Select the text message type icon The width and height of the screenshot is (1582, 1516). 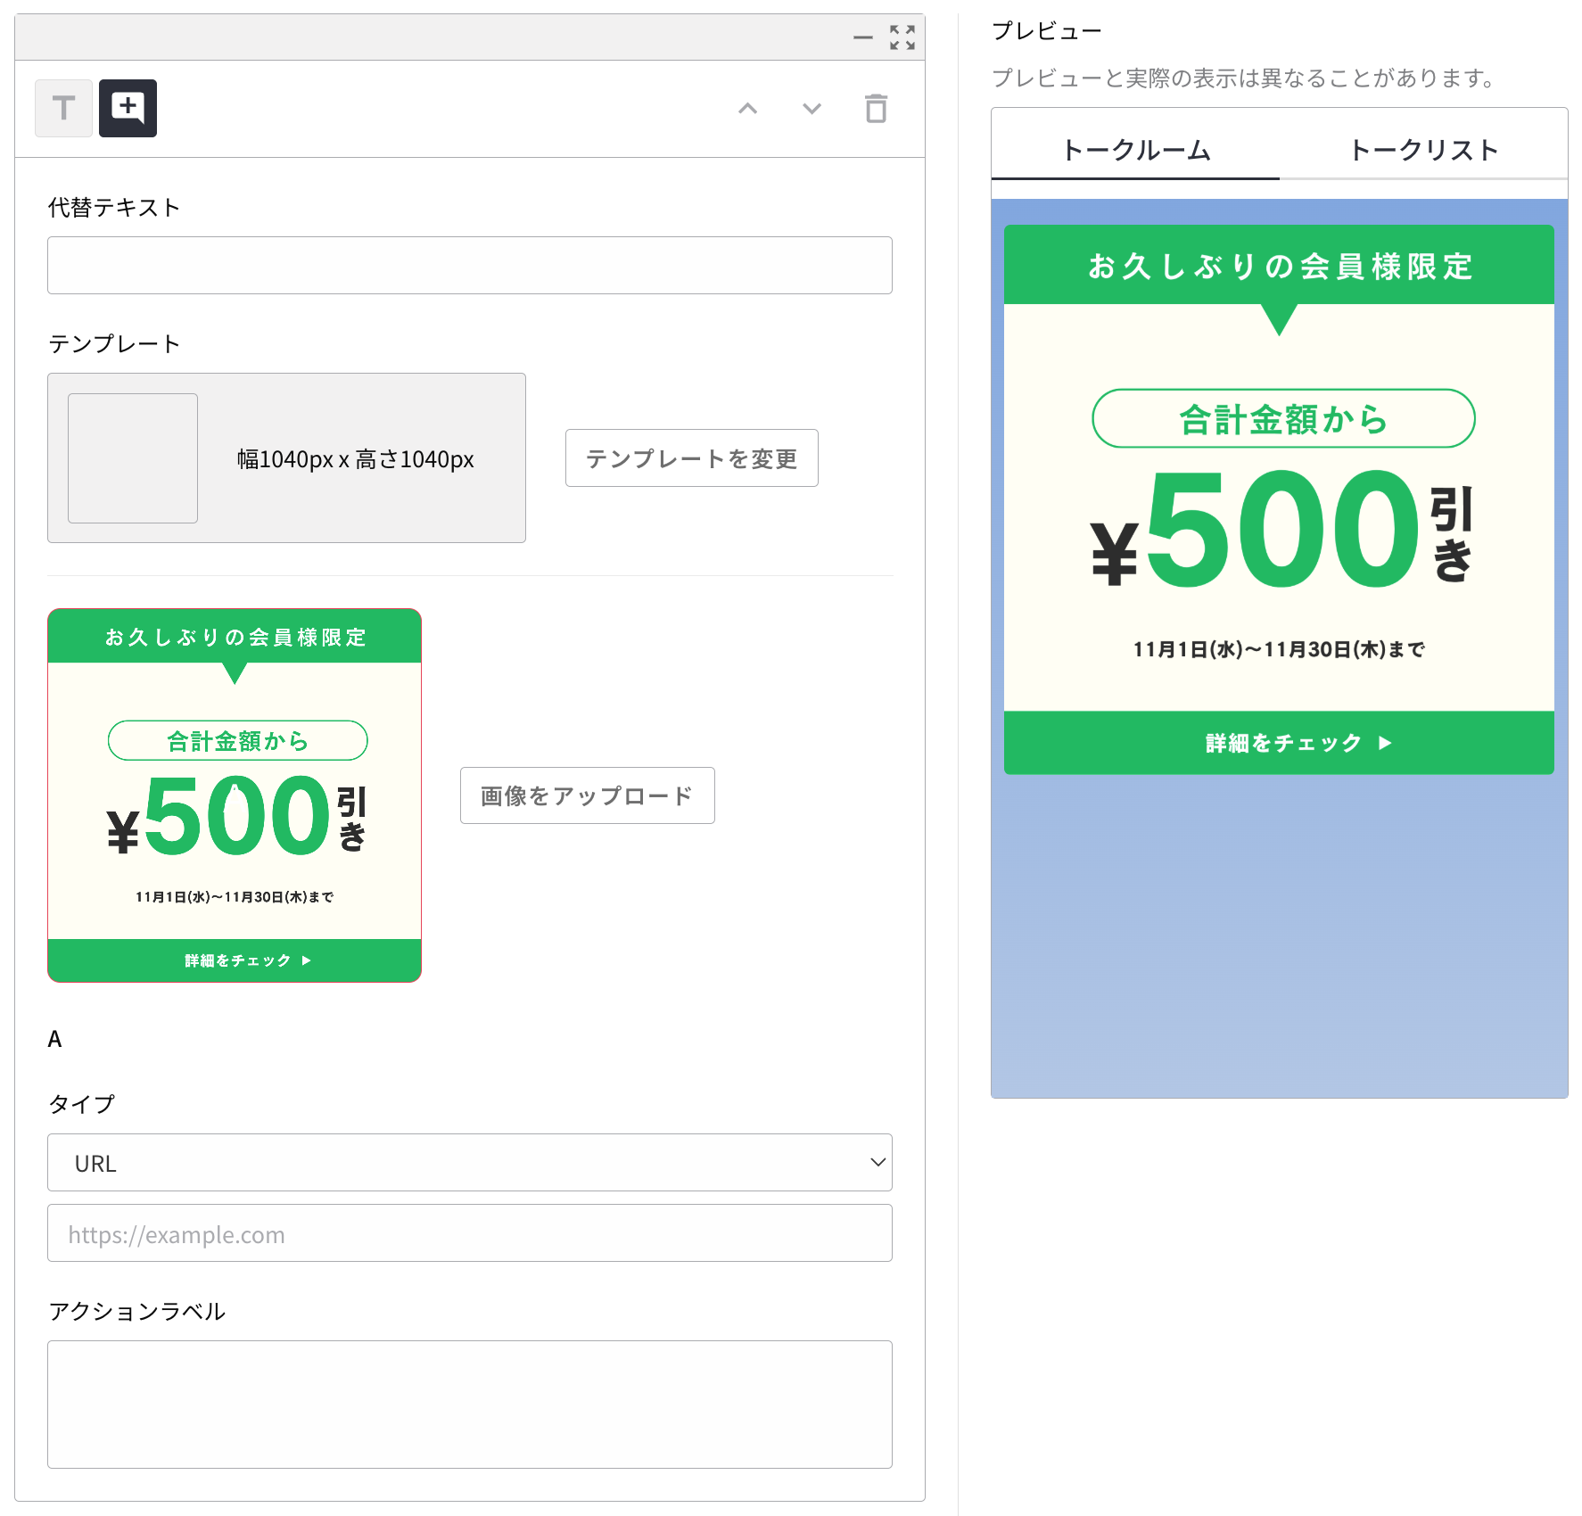[x=63, y=108]
